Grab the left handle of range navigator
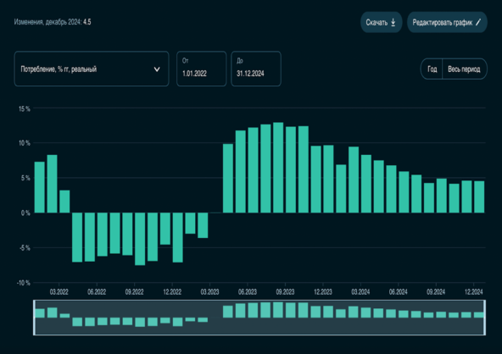This screenshot has height=354, width=502. [34, 318]
